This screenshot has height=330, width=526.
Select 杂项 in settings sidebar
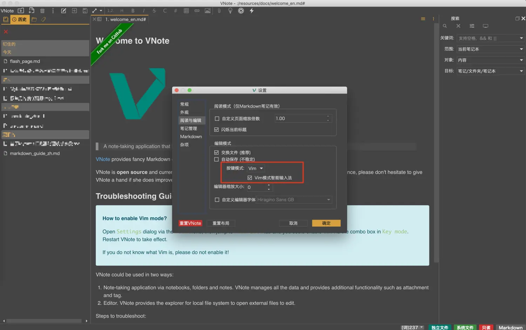184,145
